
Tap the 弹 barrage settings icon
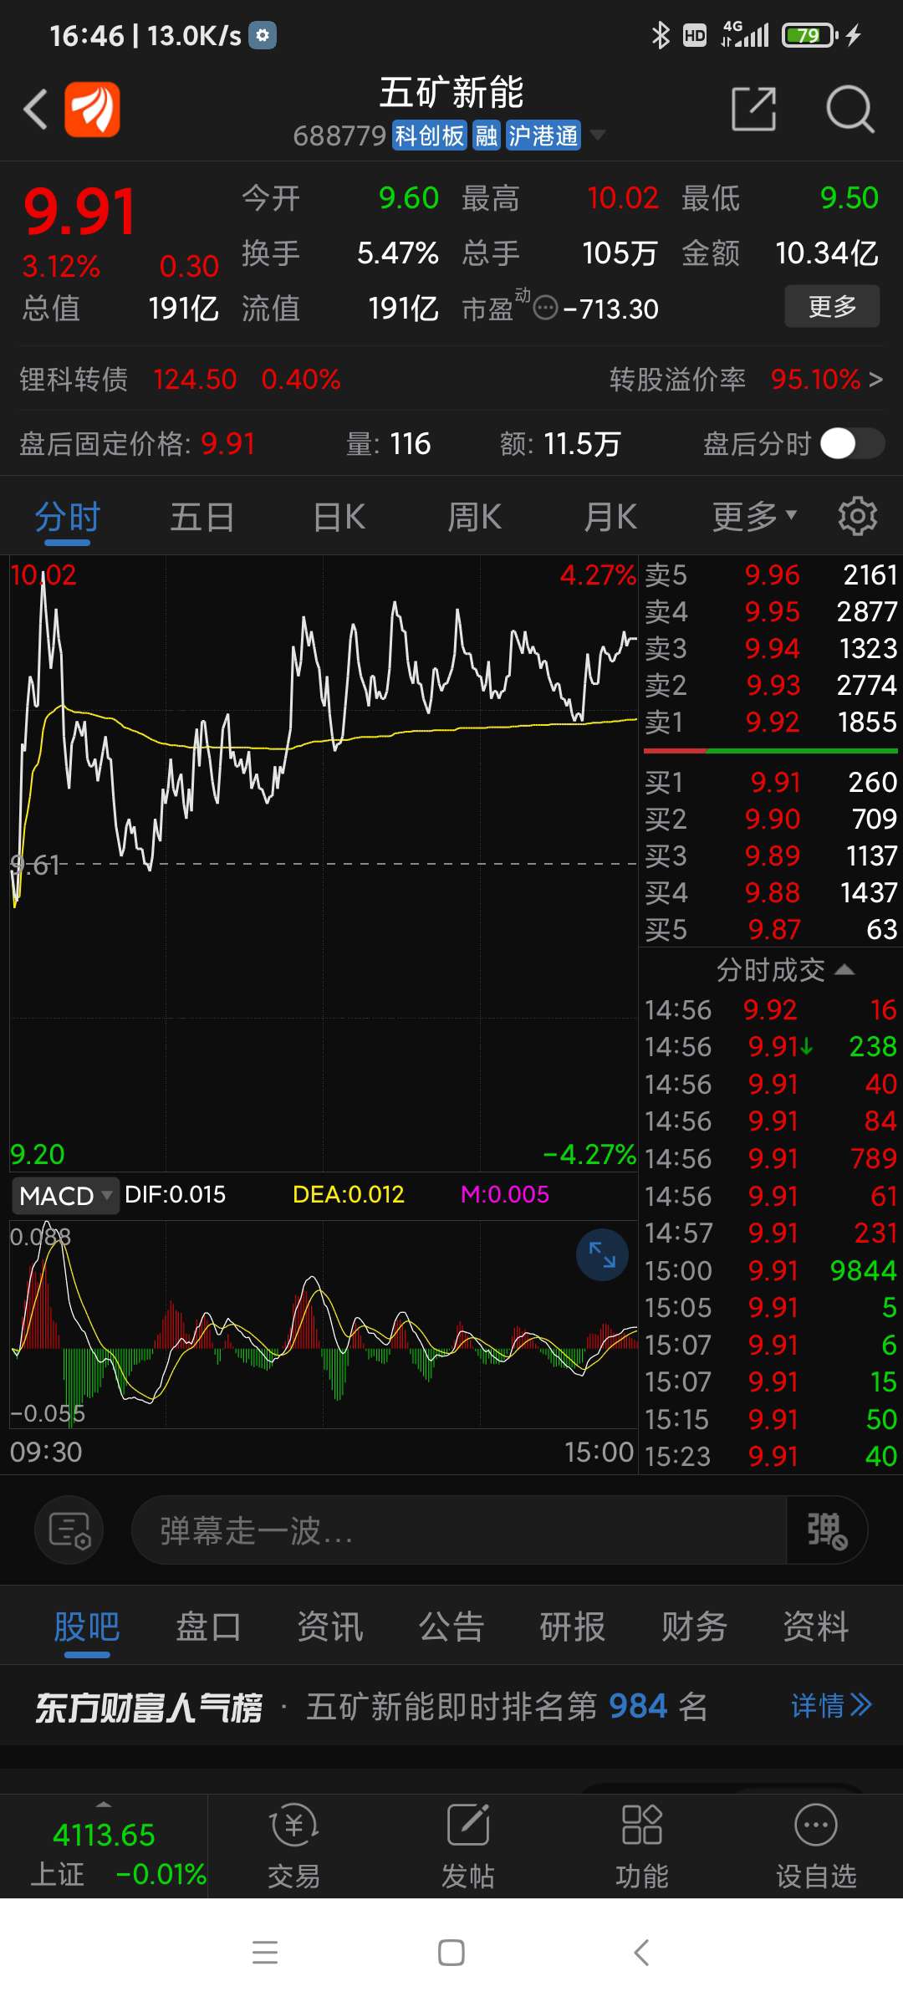point(827,1530)
